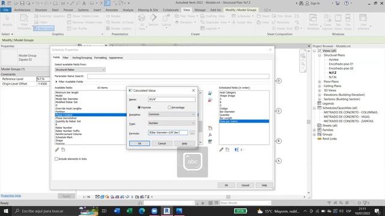Open the Manage ribbon tab
Viewport: 385px width, 216px height.
click(x=200, y=10)
